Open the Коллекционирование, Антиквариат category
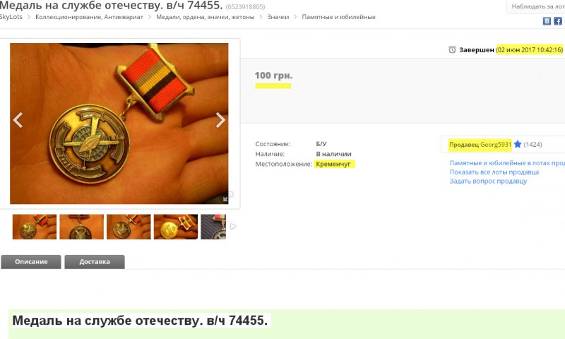The height and width of the screenshot is (339, 565). coord(89,17)
